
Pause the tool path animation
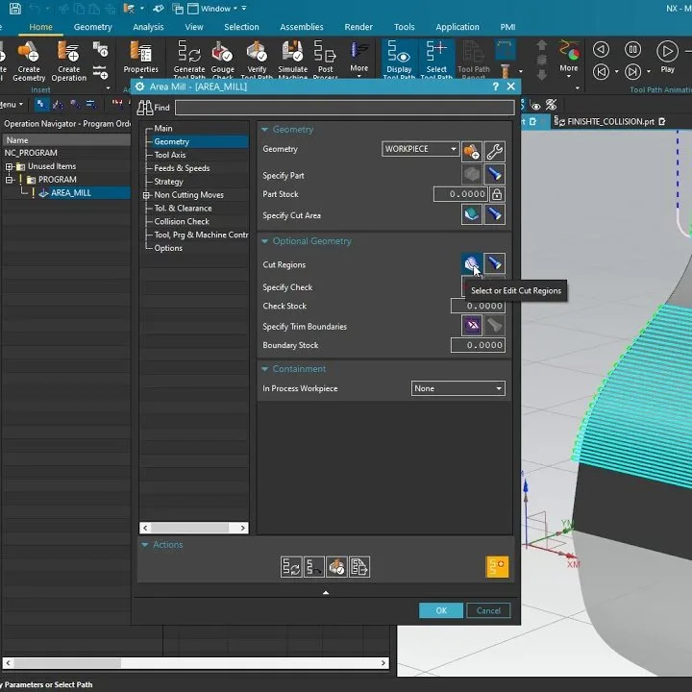coord(632,49)
